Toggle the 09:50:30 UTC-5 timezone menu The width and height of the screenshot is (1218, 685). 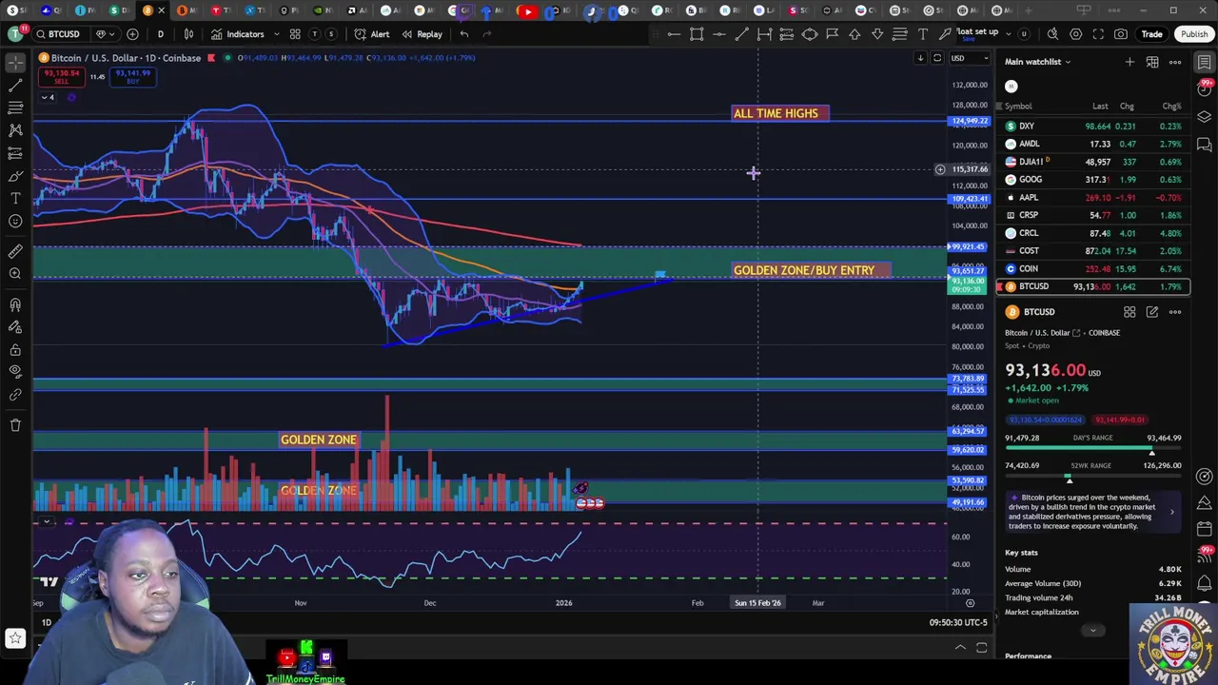coord(959,622)
